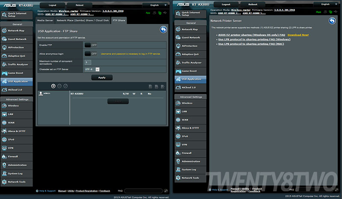Click Logout button in left window

tap(52, 5)
